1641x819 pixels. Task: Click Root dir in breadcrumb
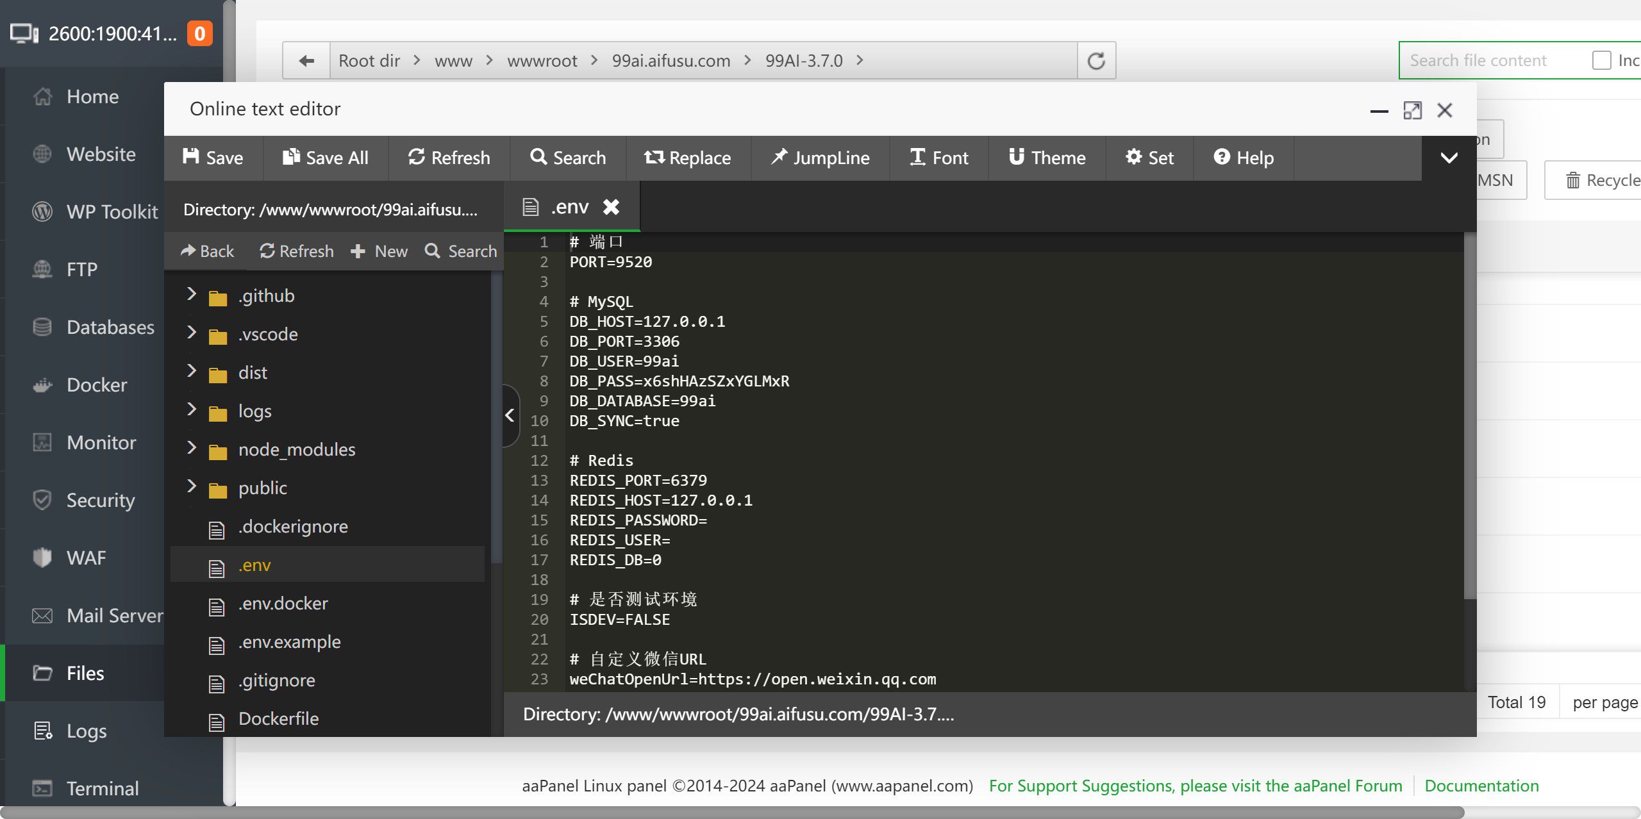[369, 61]
